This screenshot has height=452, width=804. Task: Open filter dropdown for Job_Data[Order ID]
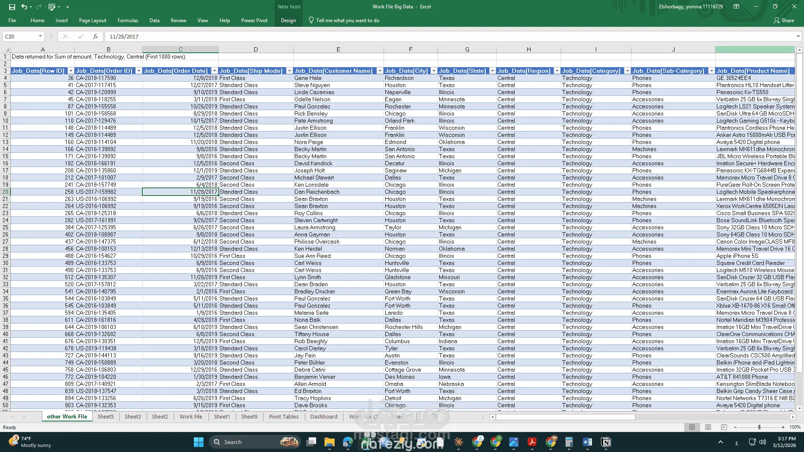[139, 71]
